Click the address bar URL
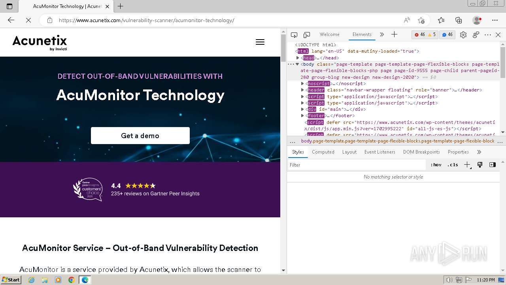The height and width of the screenshot is (285, 506). tap(146, 20)
